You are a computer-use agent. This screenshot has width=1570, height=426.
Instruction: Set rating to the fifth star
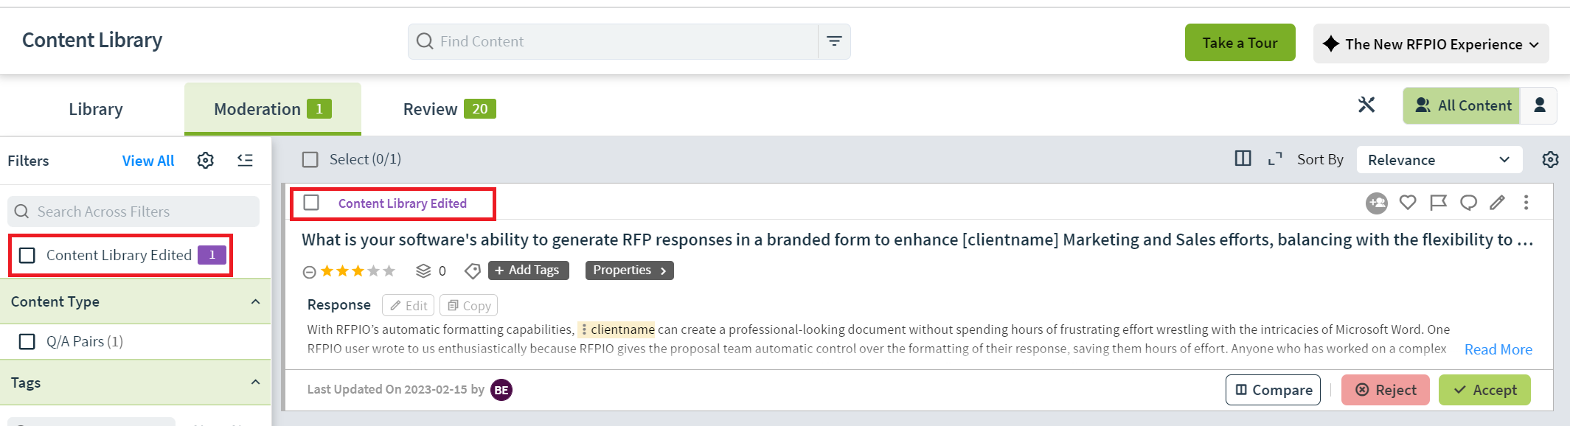click(389, 271)
